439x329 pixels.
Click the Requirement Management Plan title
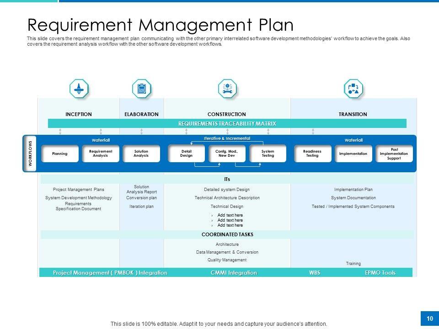(x=161, y=25)
